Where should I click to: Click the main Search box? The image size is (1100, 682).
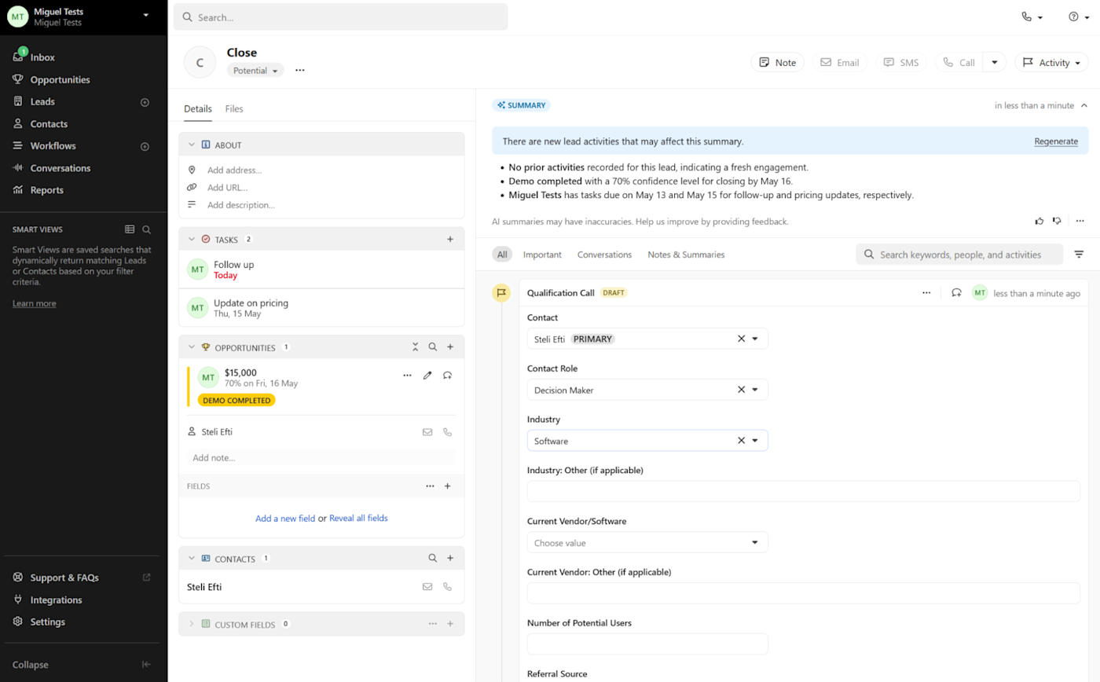click(340, 16)
